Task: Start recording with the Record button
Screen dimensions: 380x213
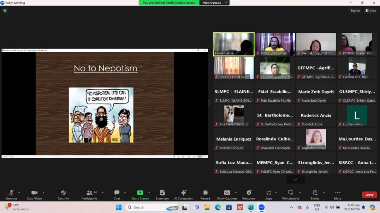Action: (205, 195)
